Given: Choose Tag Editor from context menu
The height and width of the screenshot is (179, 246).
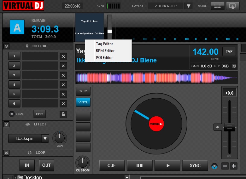Looking at the screenshot, I should pyautogui.click(x=104, y=44).
